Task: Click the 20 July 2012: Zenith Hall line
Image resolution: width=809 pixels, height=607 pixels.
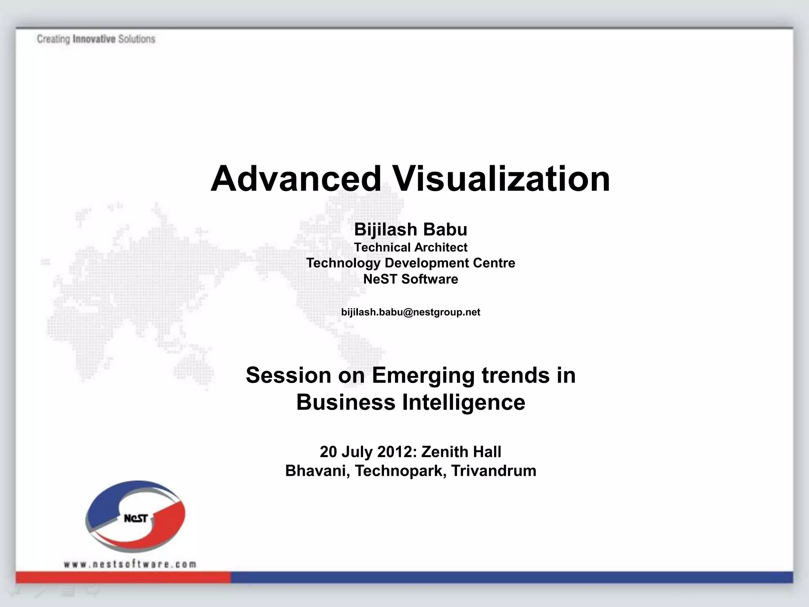Action: [x=410, y=452]
